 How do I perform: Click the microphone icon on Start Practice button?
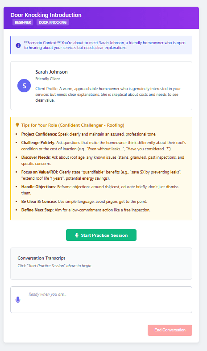pyautogui.click(x=77, y=235)
